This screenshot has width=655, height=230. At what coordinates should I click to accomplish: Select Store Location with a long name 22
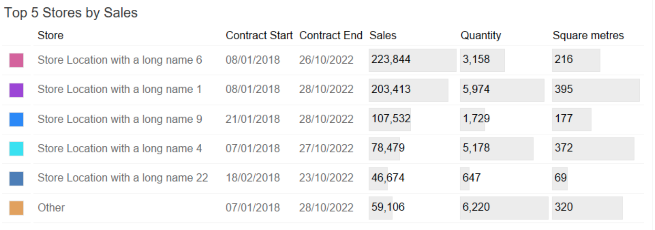click(x=123, y=178)
